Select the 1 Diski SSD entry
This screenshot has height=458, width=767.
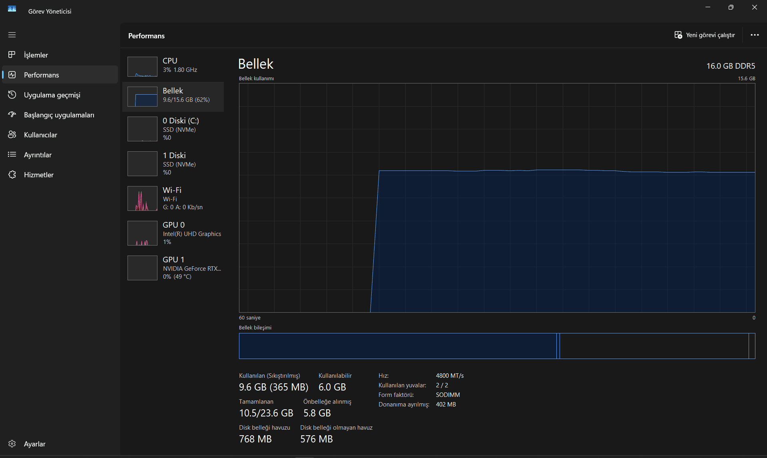coord(173,164)
